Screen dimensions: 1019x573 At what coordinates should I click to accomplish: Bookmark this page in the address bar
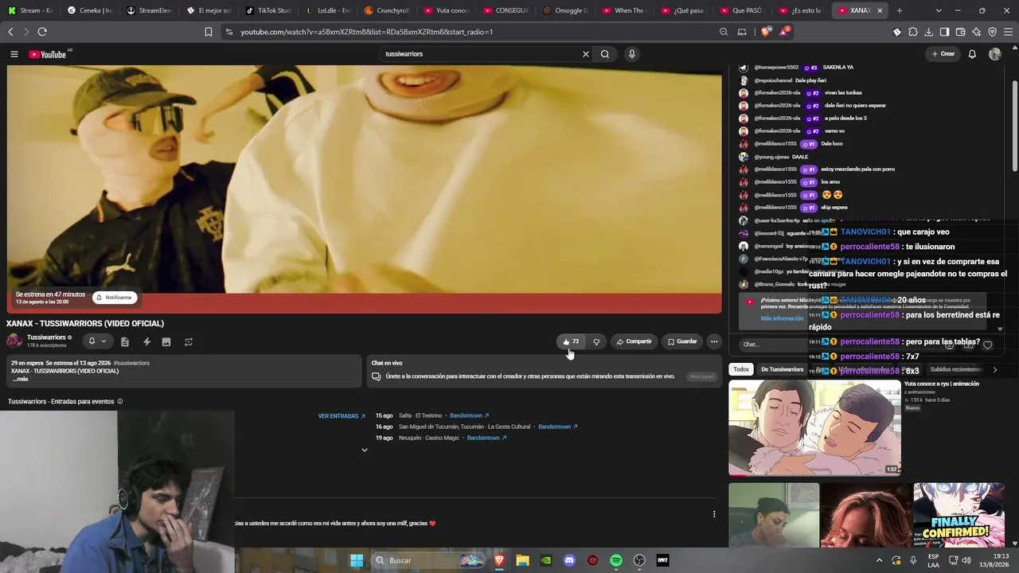[209, 32]
